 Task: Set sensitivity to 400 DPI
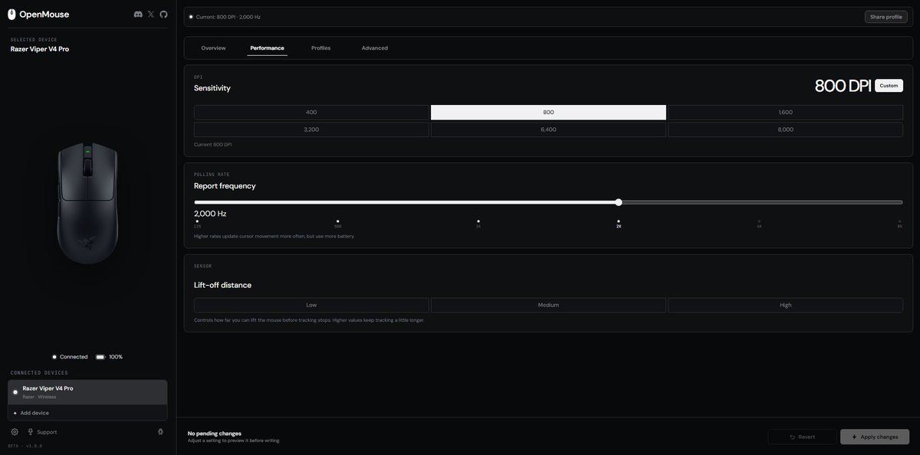coord(311,113)
